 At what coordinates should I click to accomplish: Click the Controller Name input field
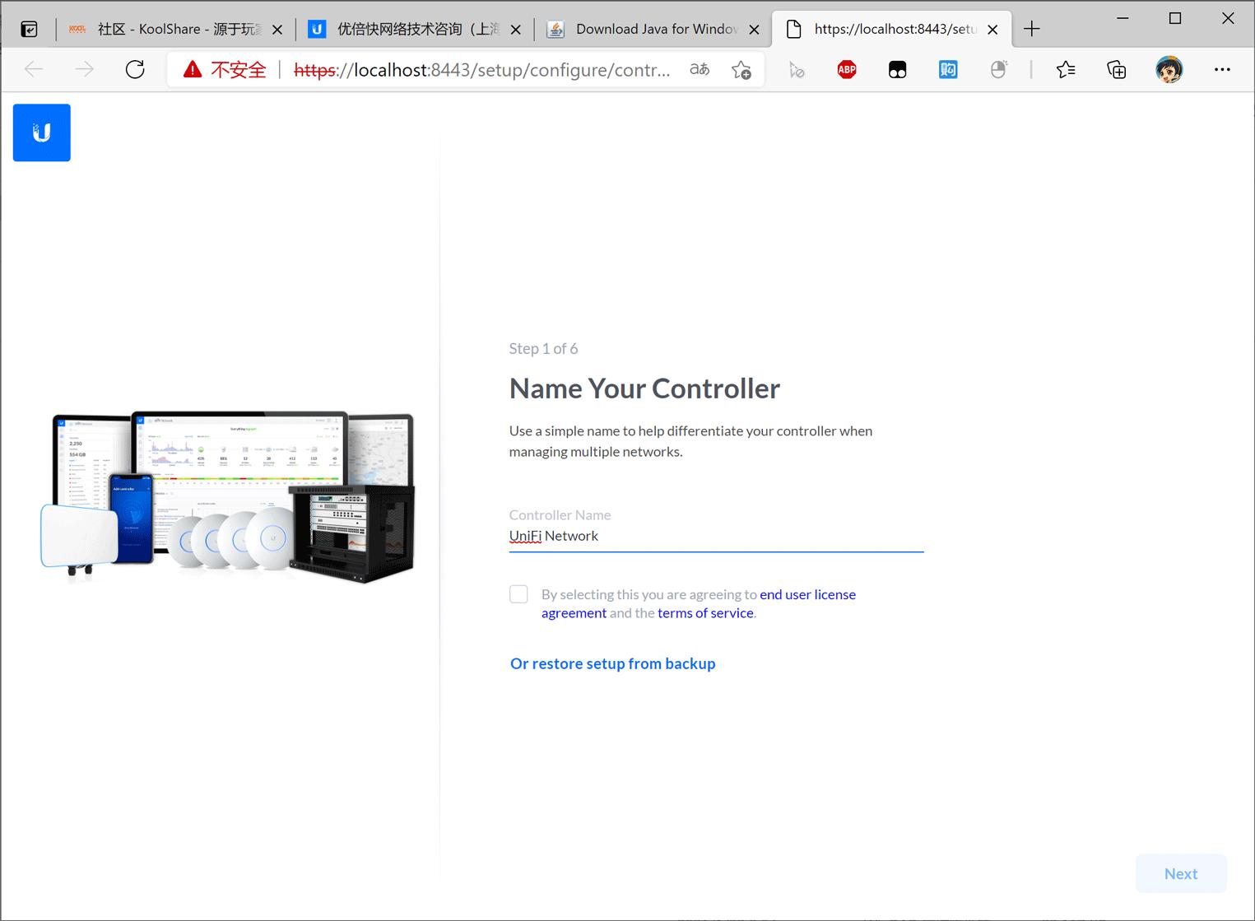pos(714,535)
